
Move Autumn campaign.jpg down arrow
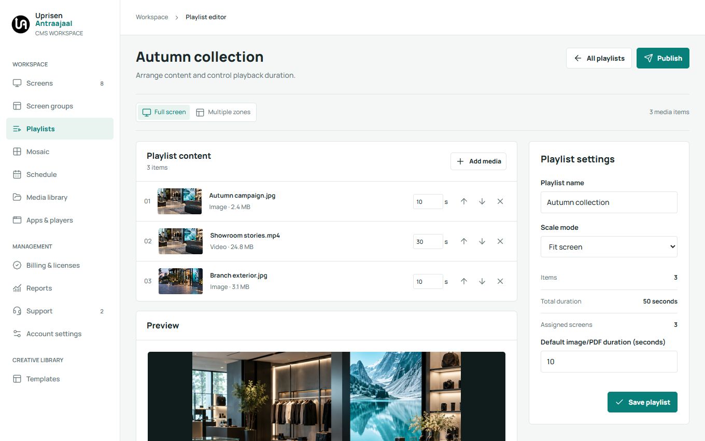(482, 201)
